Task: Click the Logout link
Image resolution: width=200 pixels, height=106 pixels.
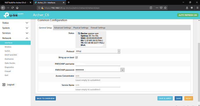Action: point(11,85)
